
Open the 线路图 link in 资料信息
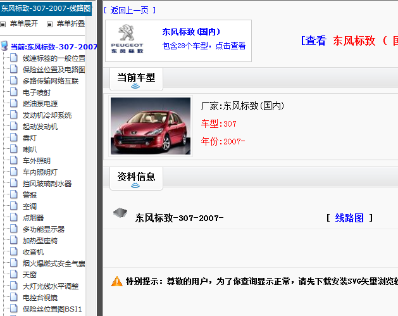pyautogui.click(x=349, y=218)
